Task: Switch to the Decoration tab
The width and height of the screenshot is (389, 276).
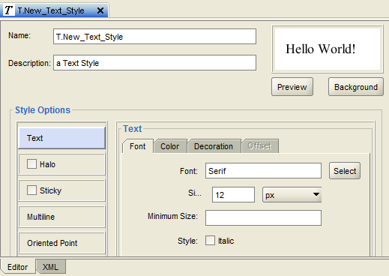Action: click(214, 146)
